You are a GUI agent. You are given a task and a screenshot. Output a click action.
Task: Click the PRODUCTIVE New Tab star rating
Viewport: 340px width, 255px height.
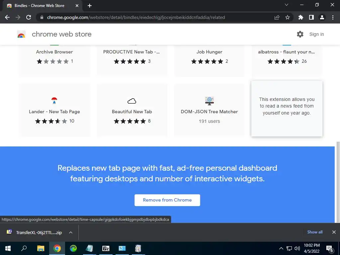pyautogui.click(x=130, y=61)
